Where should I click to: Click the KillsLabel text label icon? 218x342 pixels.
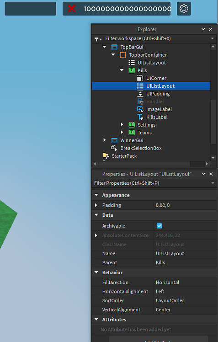tap(140, 117)
